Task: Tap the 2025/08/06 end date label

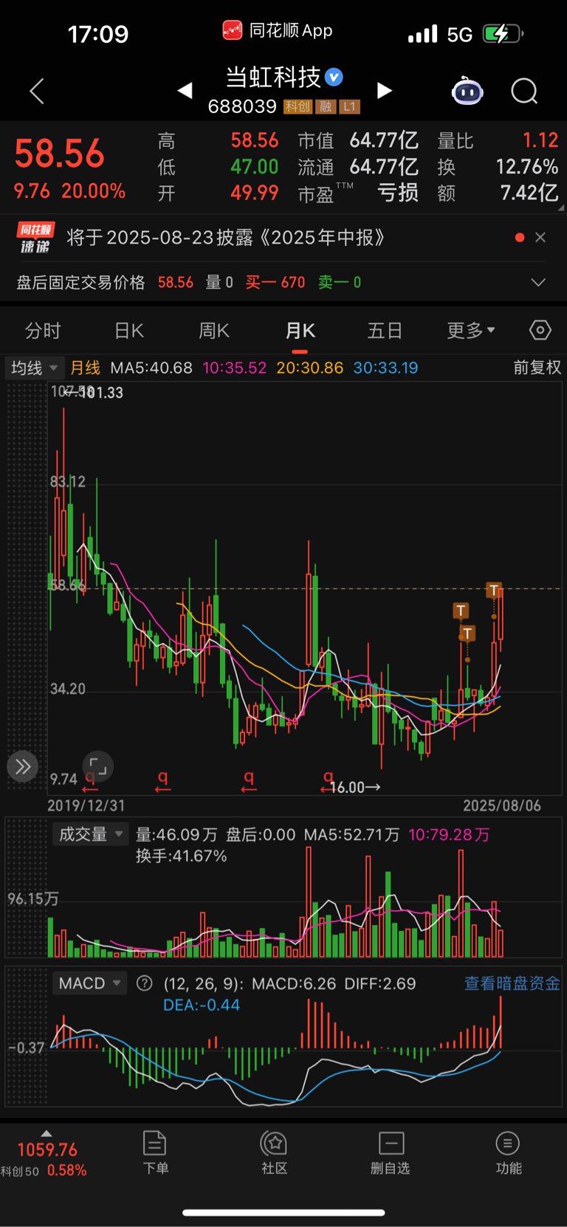Action: tap(502, 805)
